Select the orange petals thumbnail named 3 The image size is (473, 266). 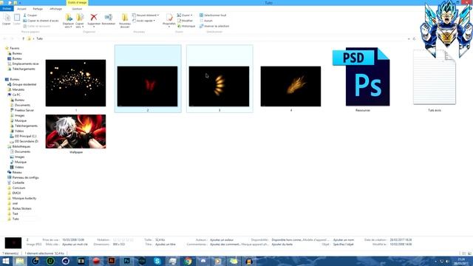(x=219, y=86)
